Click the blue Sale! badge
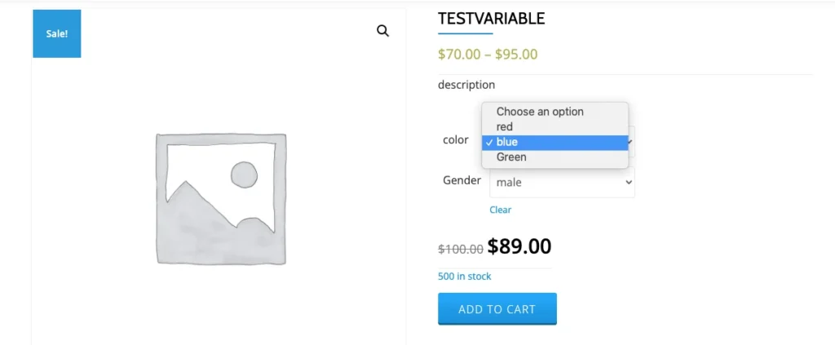This screenshot has height=345, width=835. [57, 33]
